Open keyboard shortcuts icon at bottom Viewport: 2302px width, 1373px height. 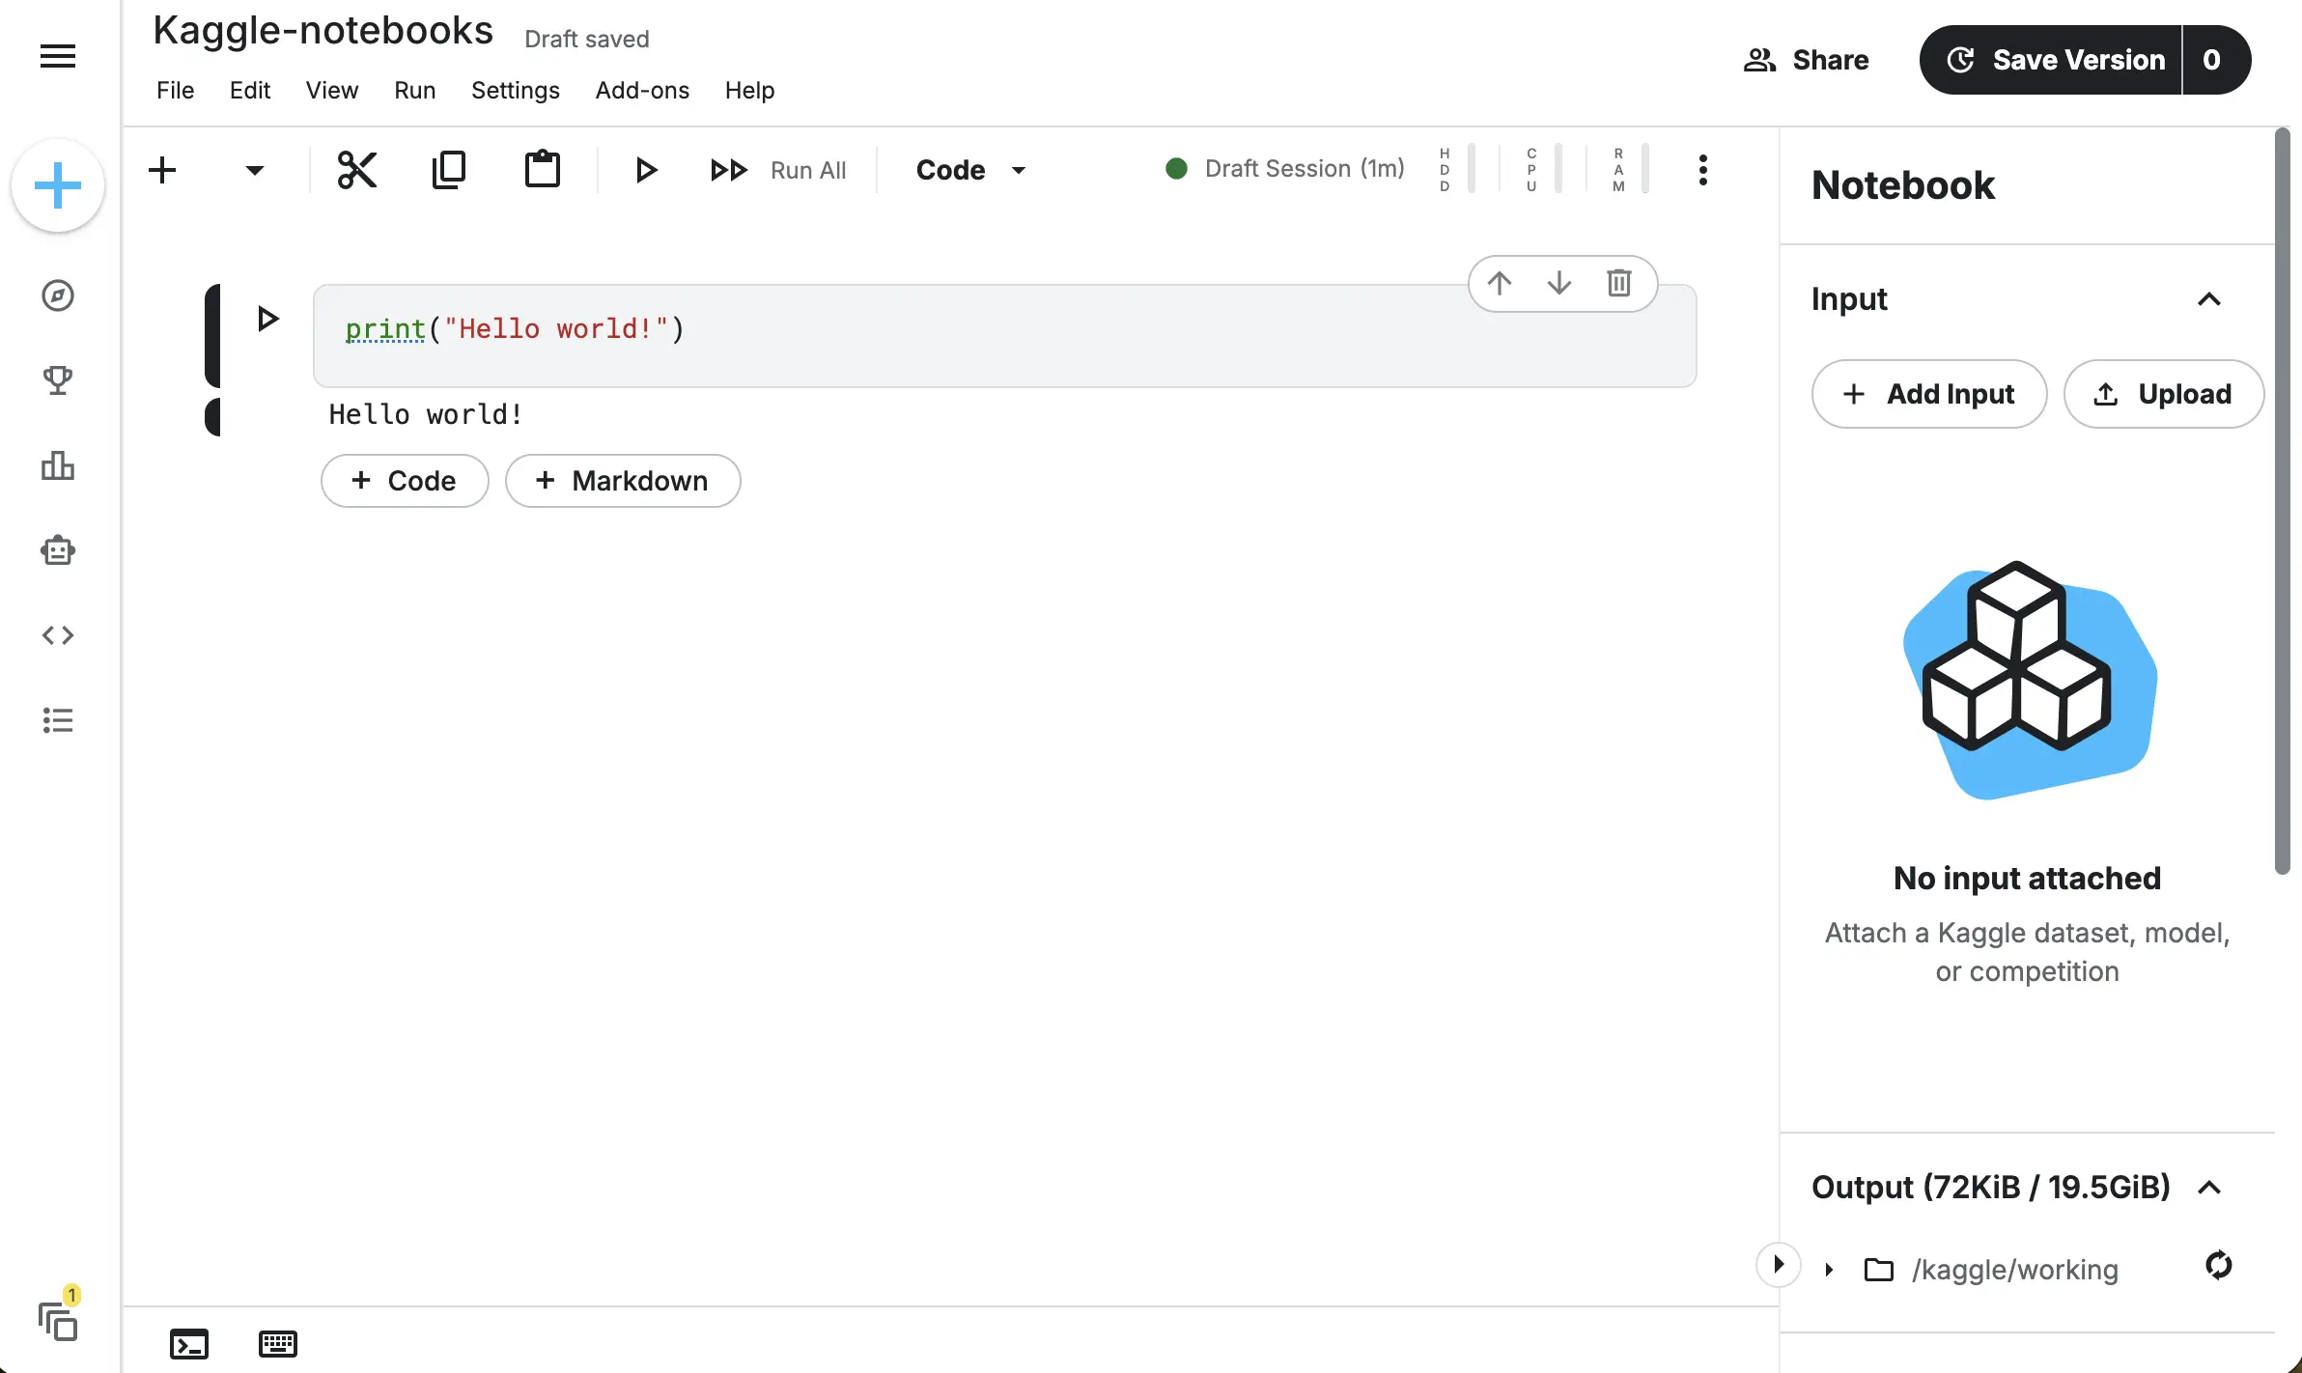point(278,1344)
